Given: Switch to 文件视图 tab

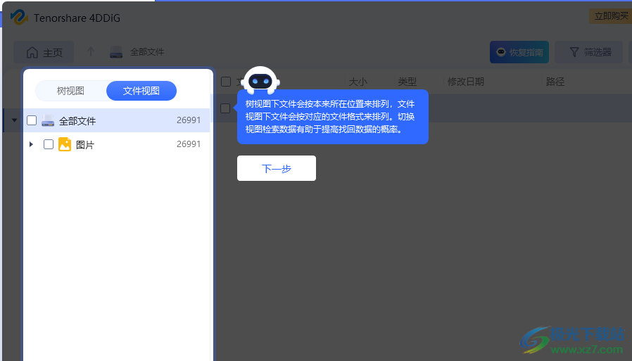Looking at the screenshot, I should pos(141,91).
